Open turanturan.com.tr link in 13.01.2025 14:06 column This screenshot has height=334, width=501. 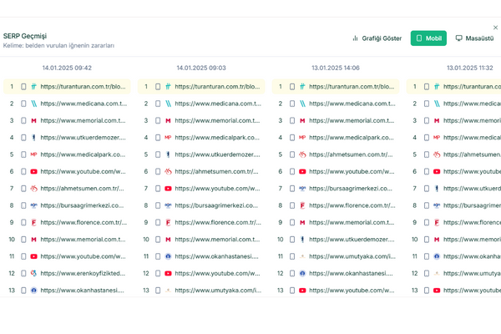[352, 87]
